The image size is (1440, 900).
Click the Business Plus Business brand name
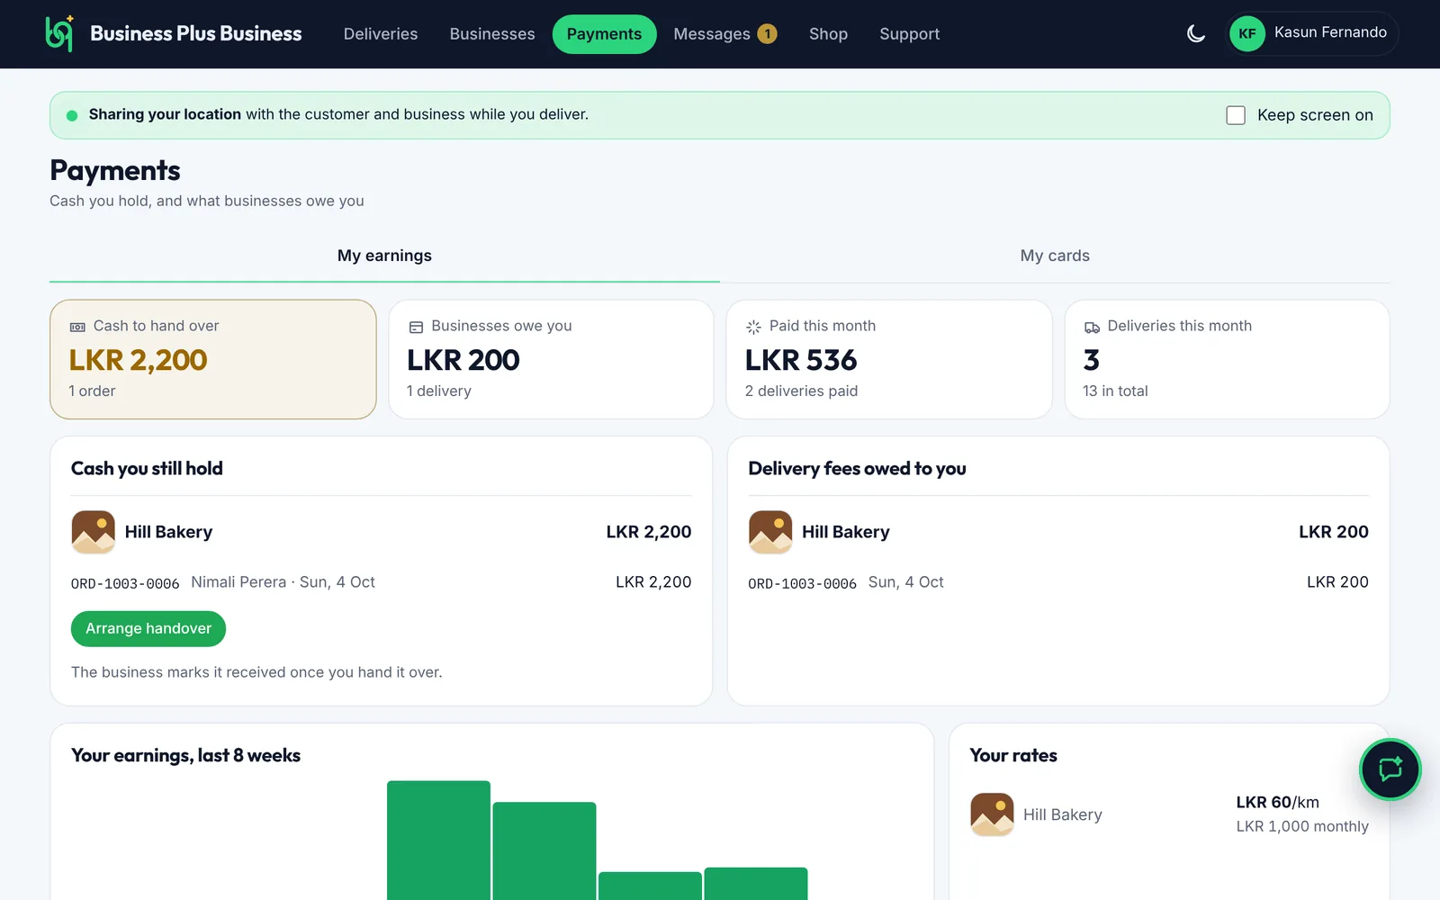(196, 33)
